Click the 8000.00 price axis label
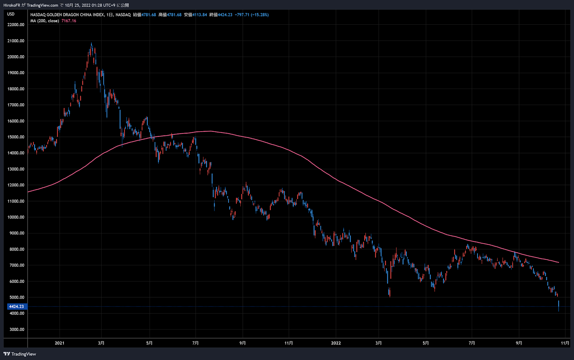Viewport: 574px width, 360px height. (x=17, y=249)
